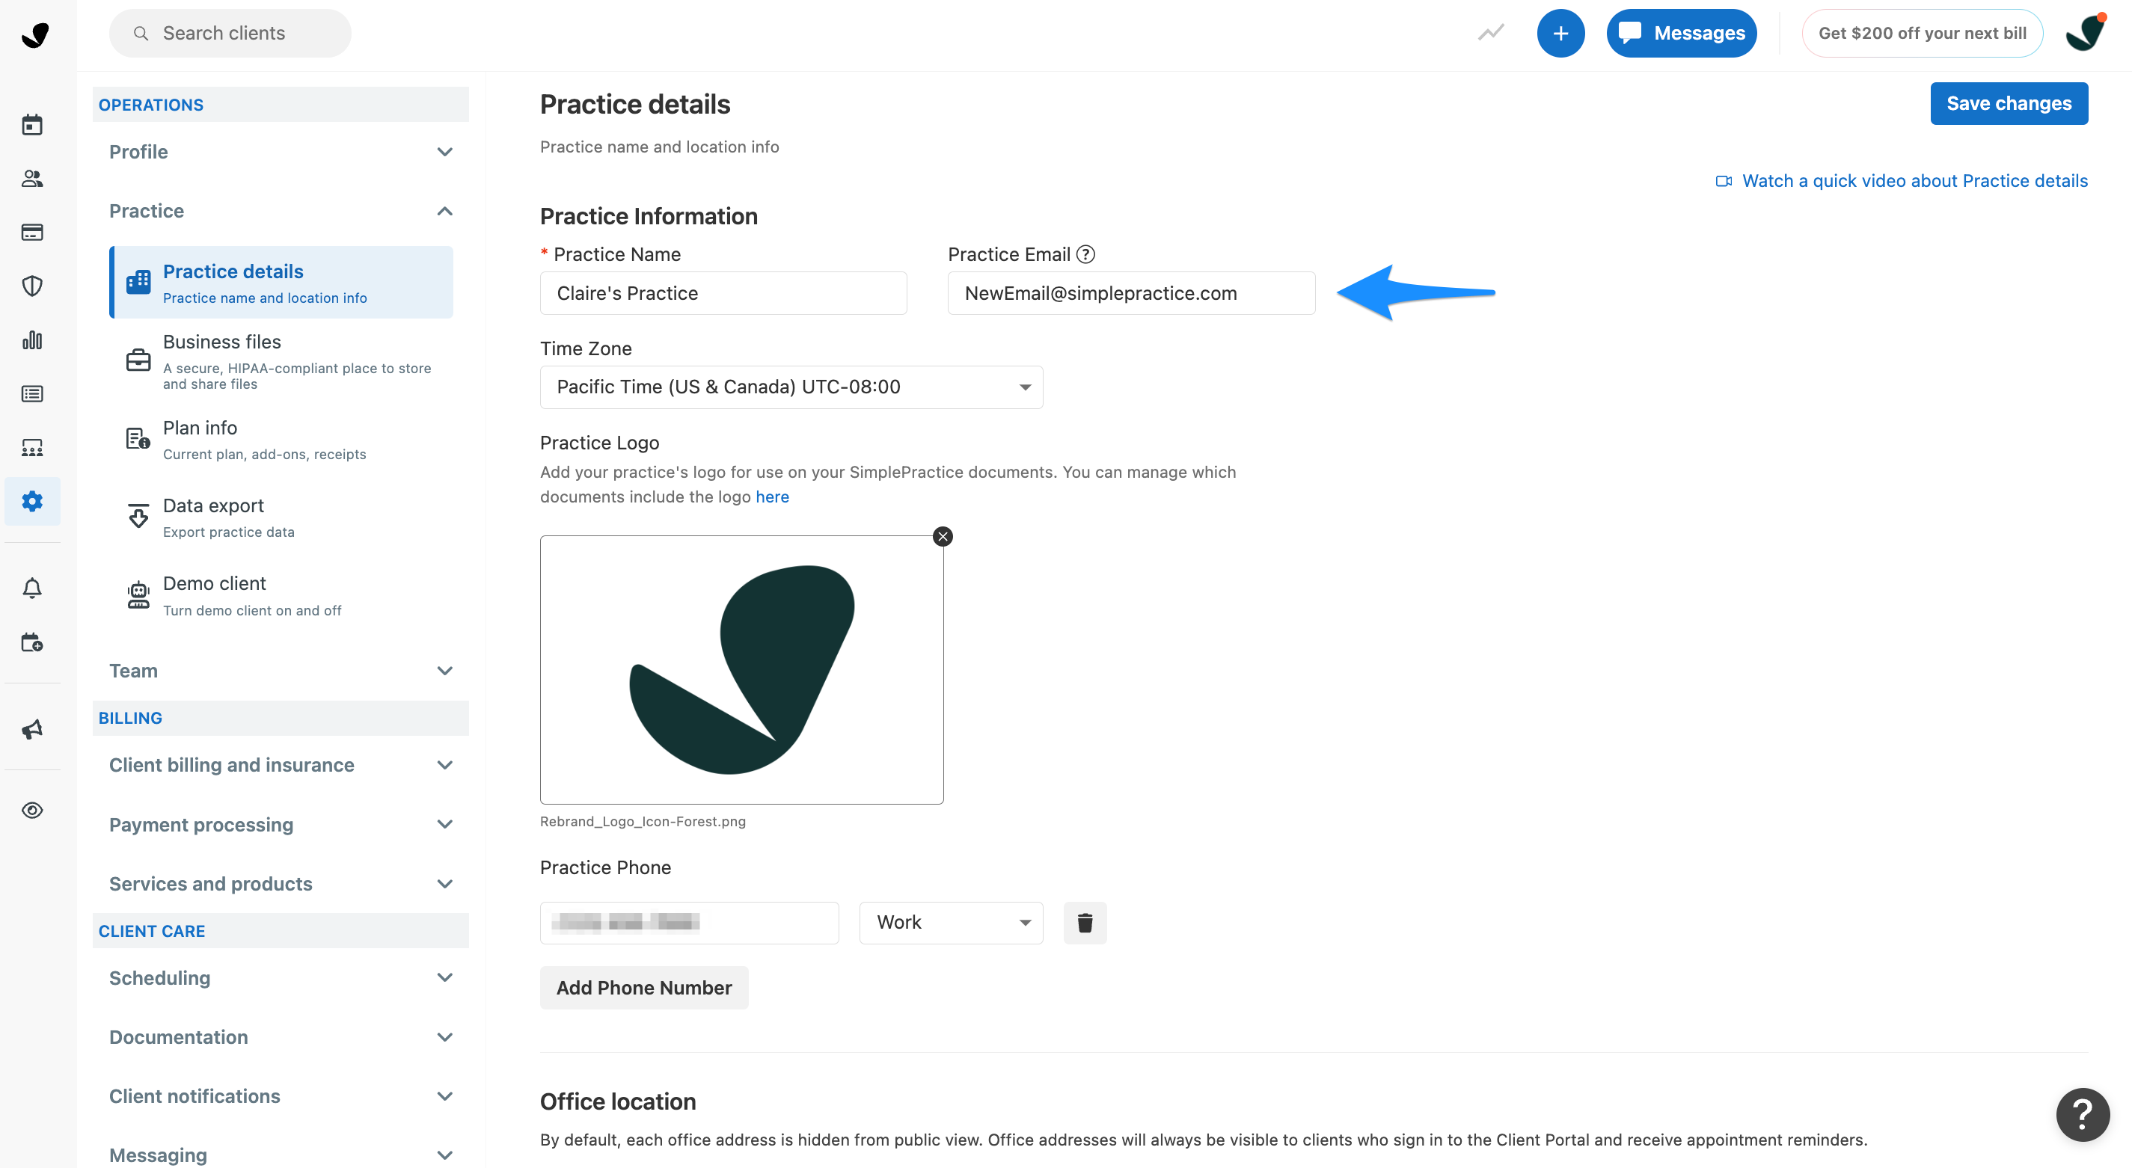
Task: Click the billing card icon in sidebar
Action: (32, 233)
